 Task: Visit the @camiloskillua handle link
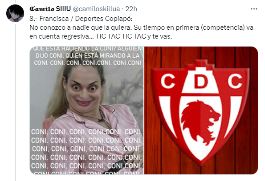click(x=96, y=9)
